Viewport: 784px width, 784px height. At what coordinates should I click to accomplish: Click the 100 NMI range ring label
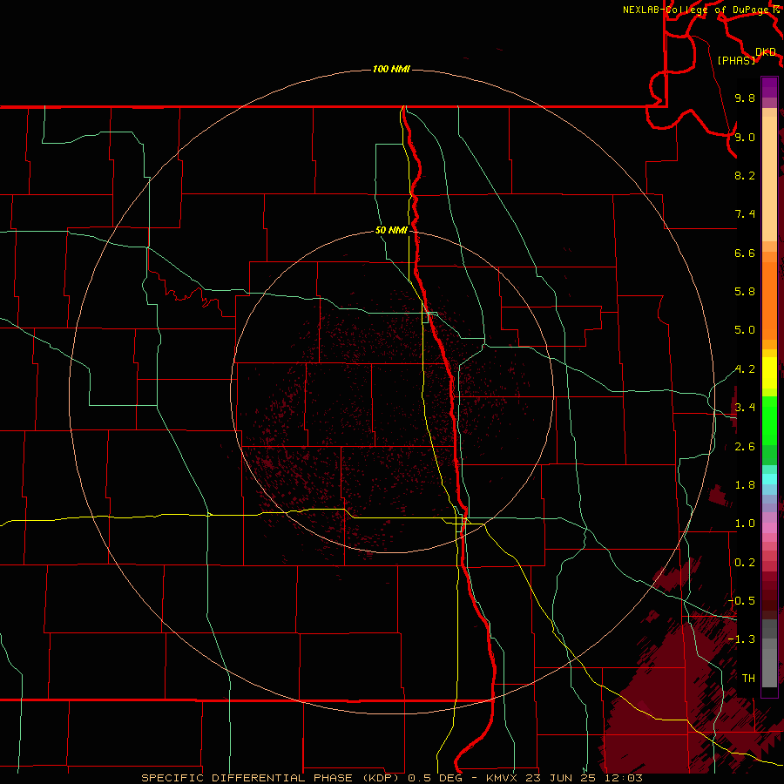click(391, 69)
